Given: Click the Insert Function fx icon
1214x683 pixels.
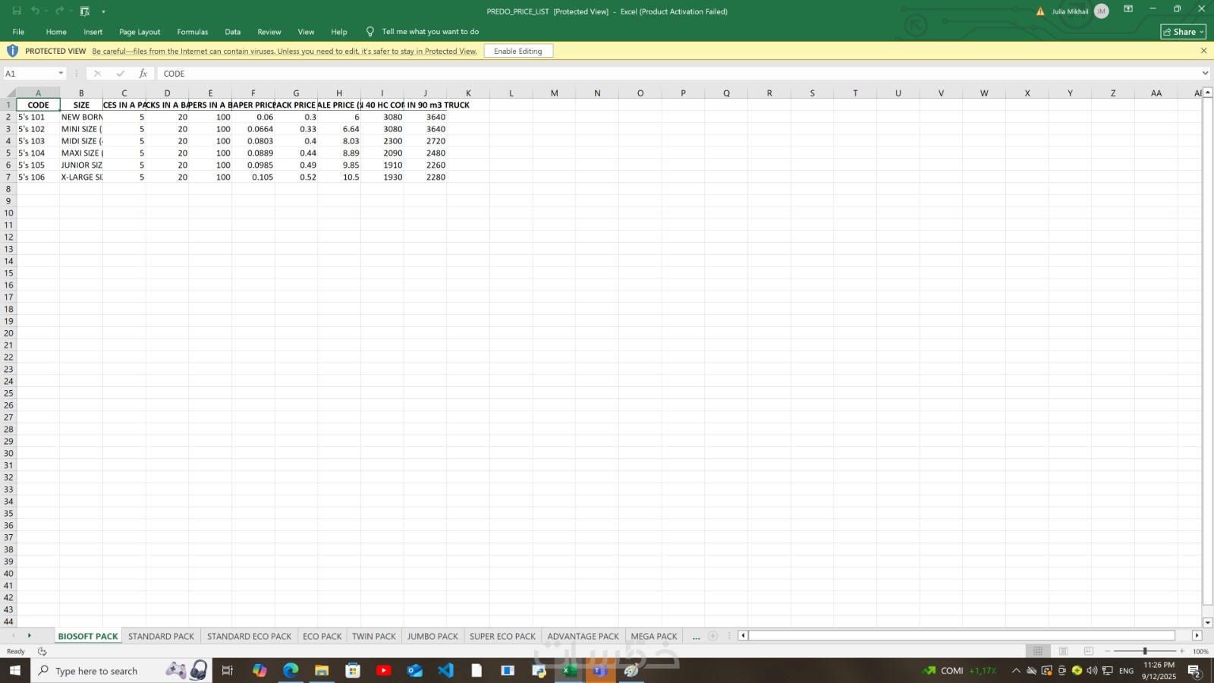Looking at the screenshot, I should pos(143,74).
